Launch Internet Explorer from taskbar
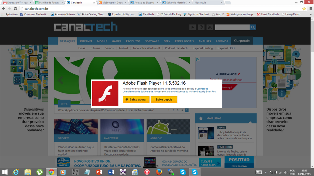314x176 pixels. click(16, 172)
